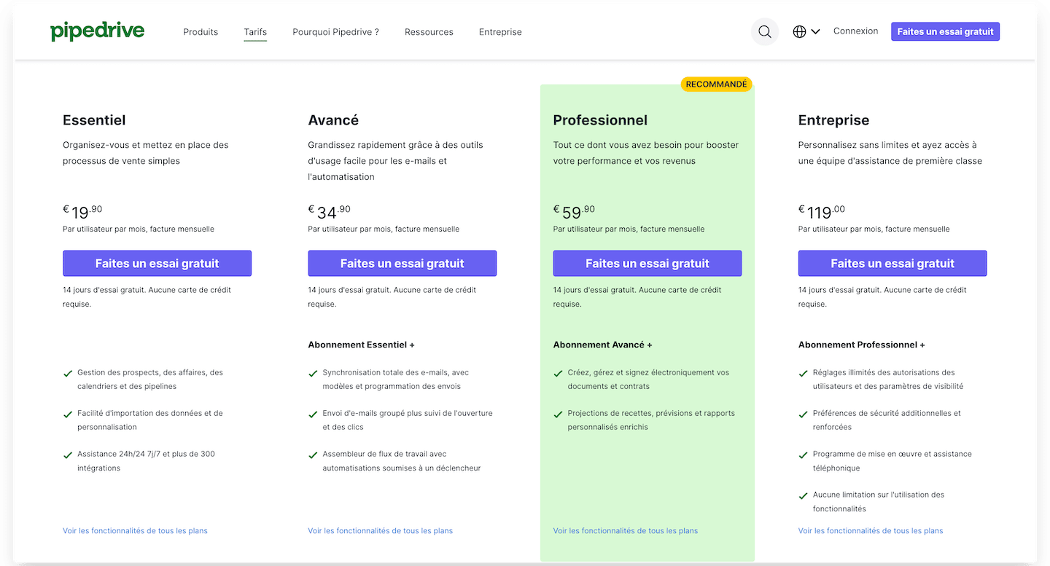View all plan features under Entreprise

pyautogui.click(x=870, y=531)
